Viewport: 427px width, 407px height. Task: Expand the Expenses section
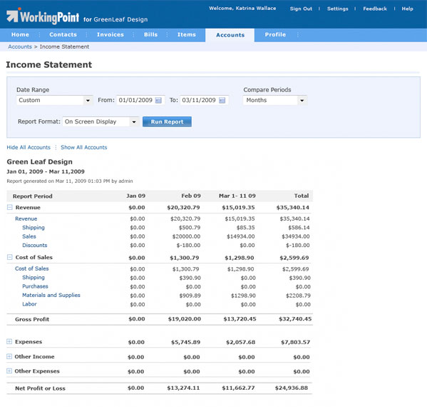pos(9,341)
